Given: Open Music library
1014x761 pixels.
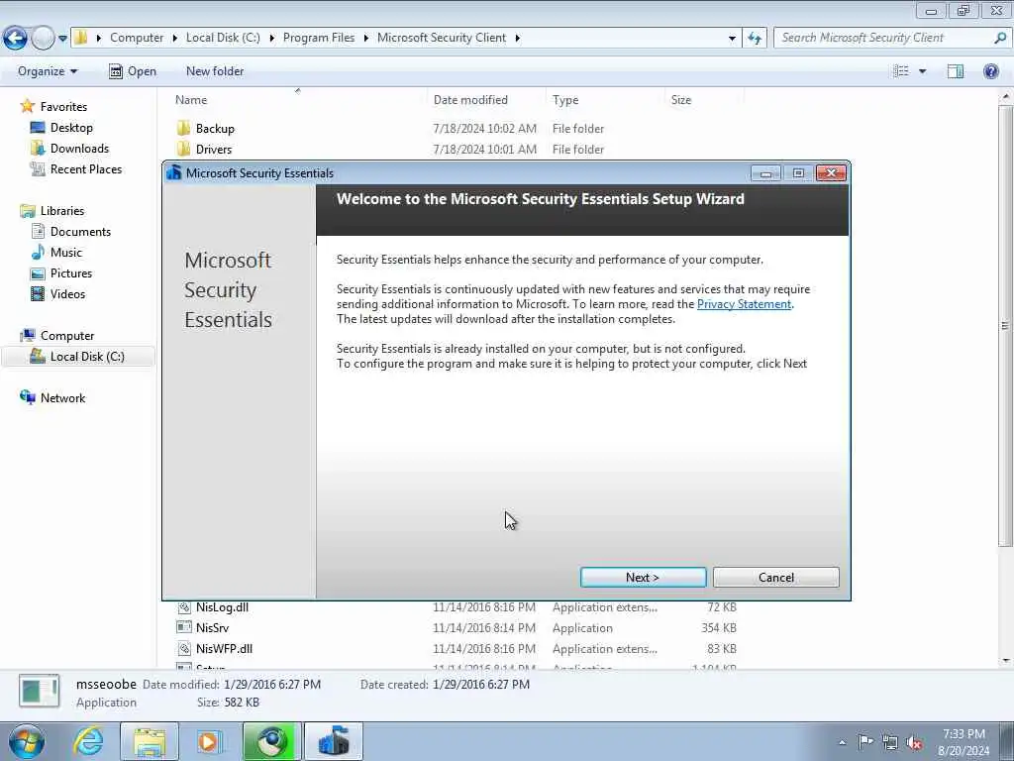Looking at the screenshot, I should coord(66,253).
